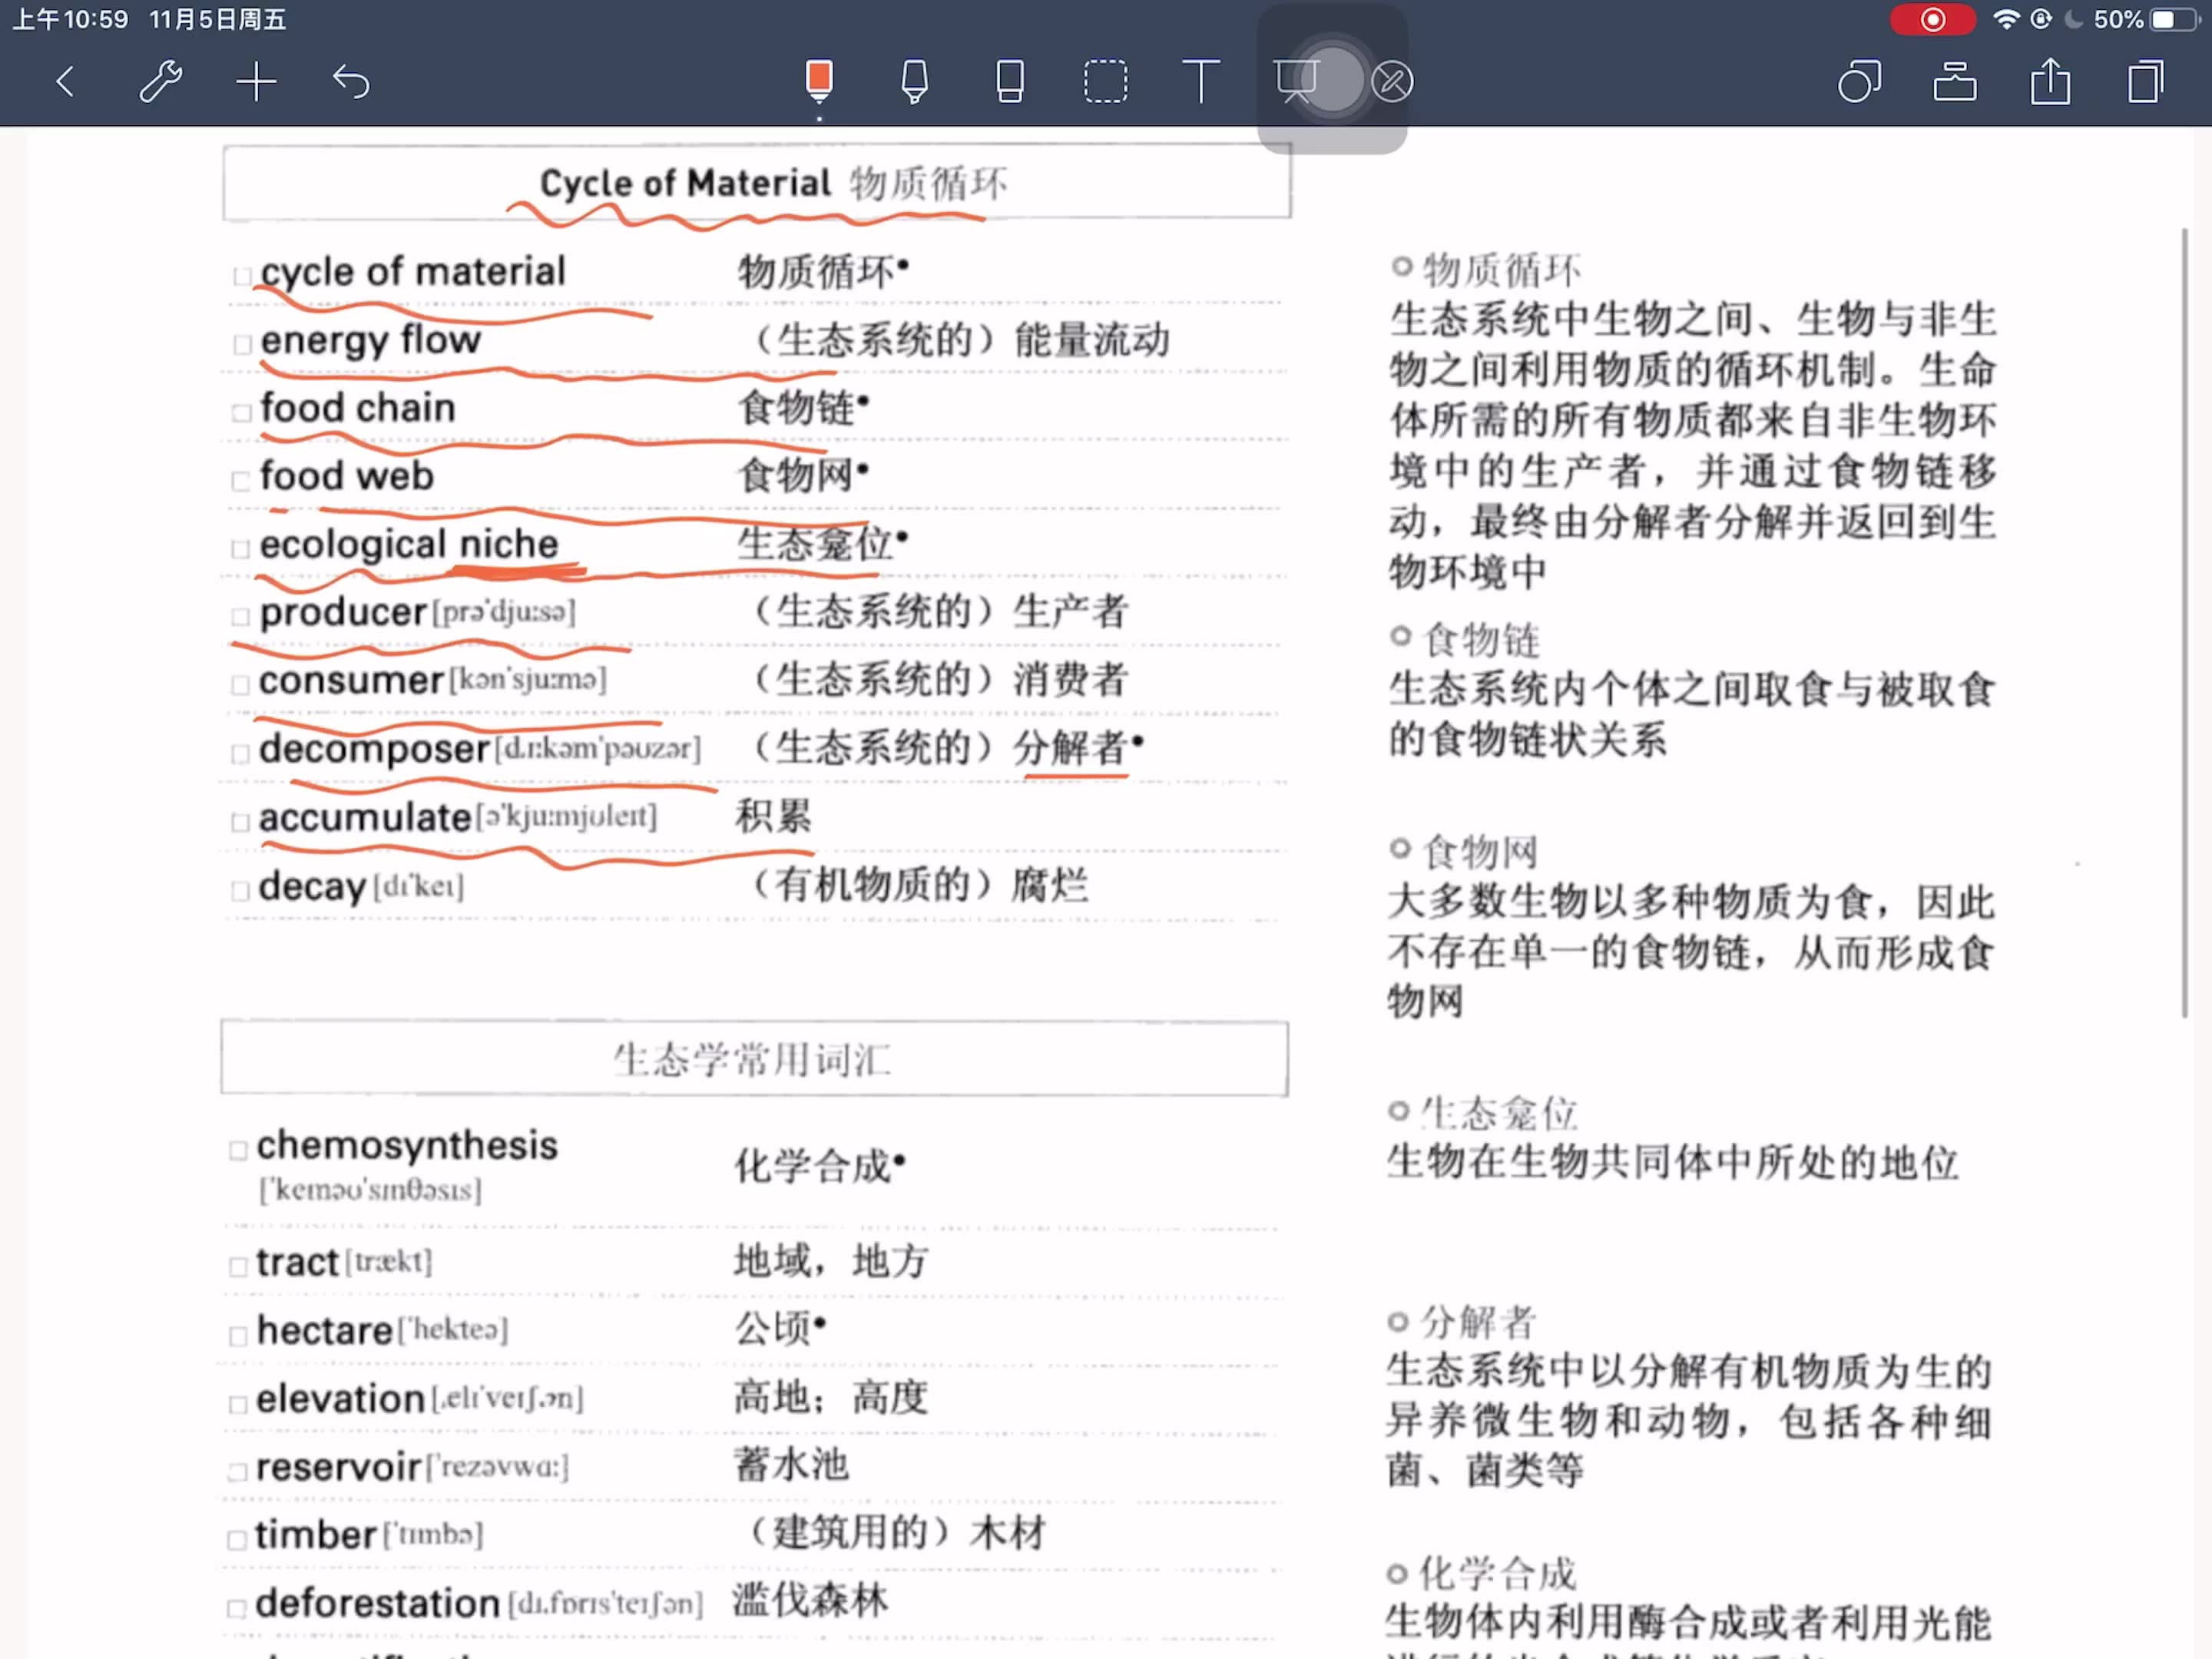Tap the word 'accumulate'

pos(365,817)
